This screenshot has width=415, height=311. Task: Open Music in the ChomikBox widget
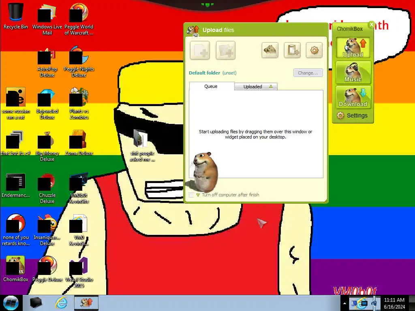[x=353, y=72]
